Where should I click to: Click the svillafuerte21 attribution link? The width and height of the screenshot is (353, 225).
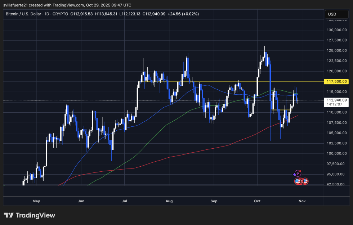15,5
